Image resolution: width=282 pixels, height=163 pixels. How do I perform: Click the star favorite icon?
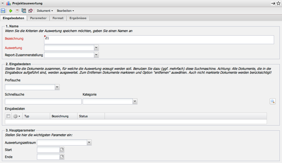point(278,3)
